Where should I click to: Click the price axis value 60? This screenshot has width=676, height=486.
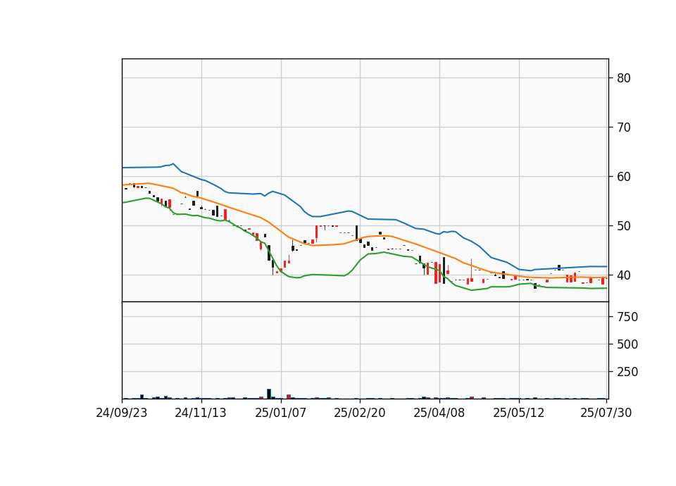pyautogui.click(x=624, y=176)
